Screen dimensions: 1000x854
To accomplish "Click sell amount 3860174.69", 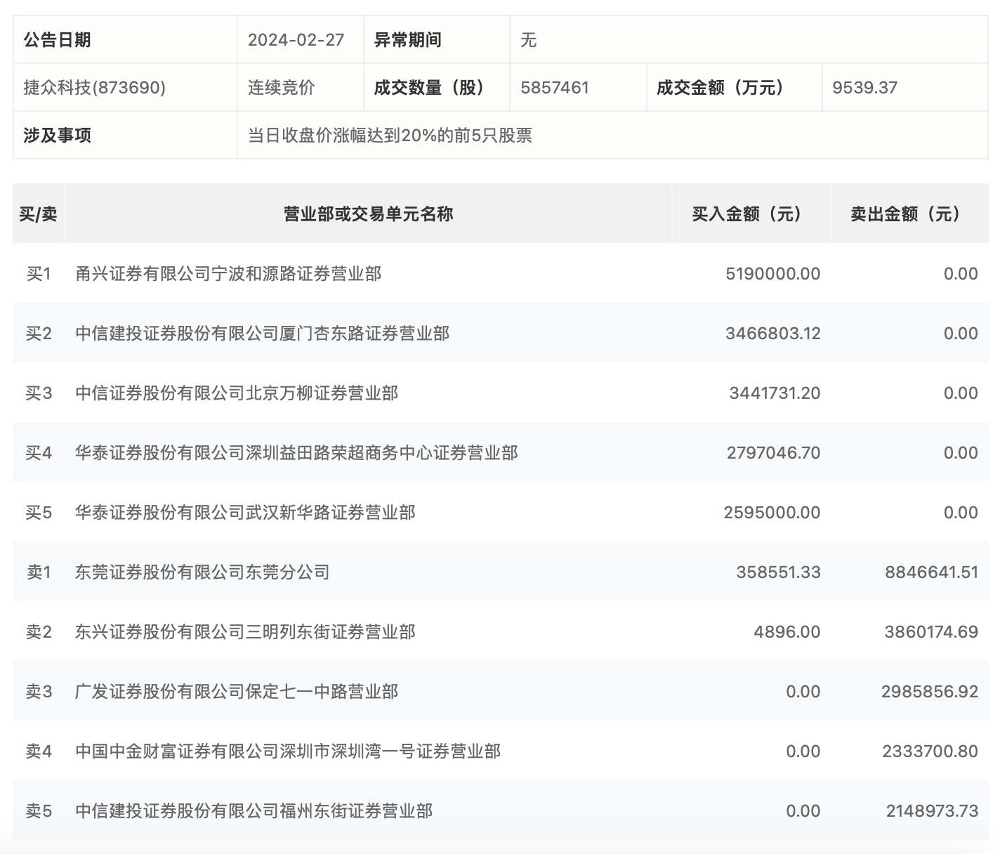I will (x=931, y=631).
